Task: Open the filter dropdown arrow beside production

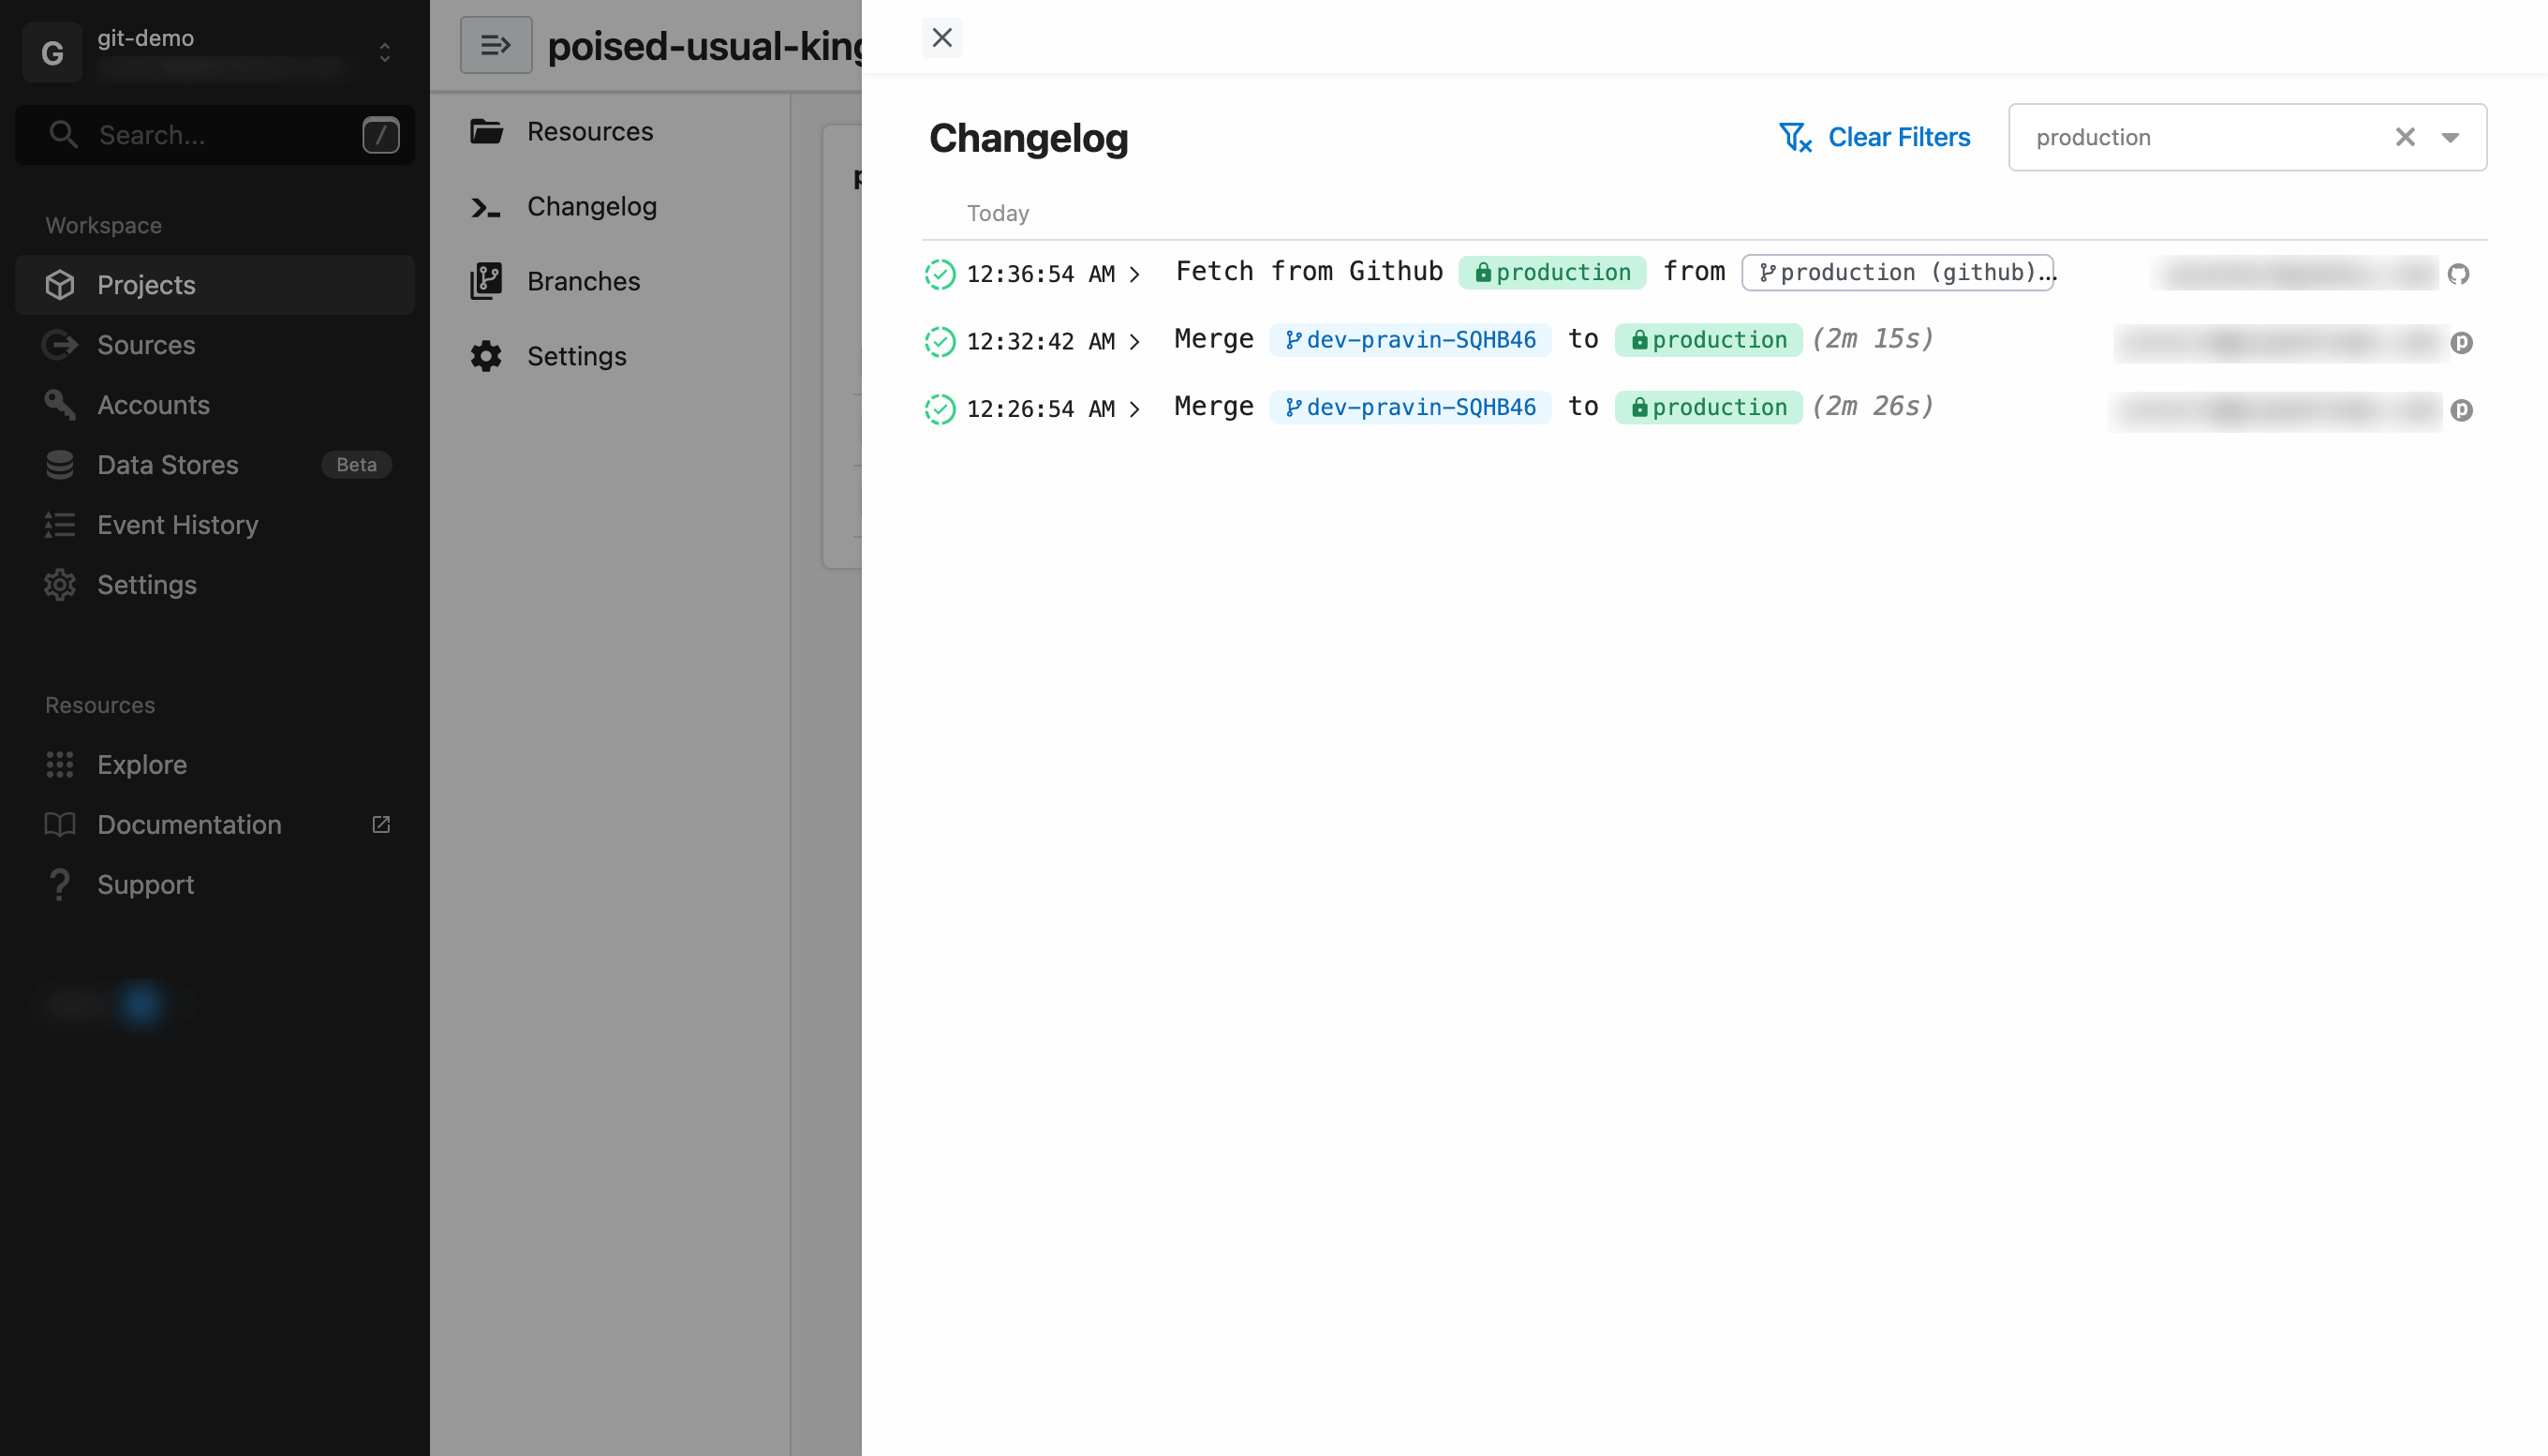Action: (x=2450, y=137)
